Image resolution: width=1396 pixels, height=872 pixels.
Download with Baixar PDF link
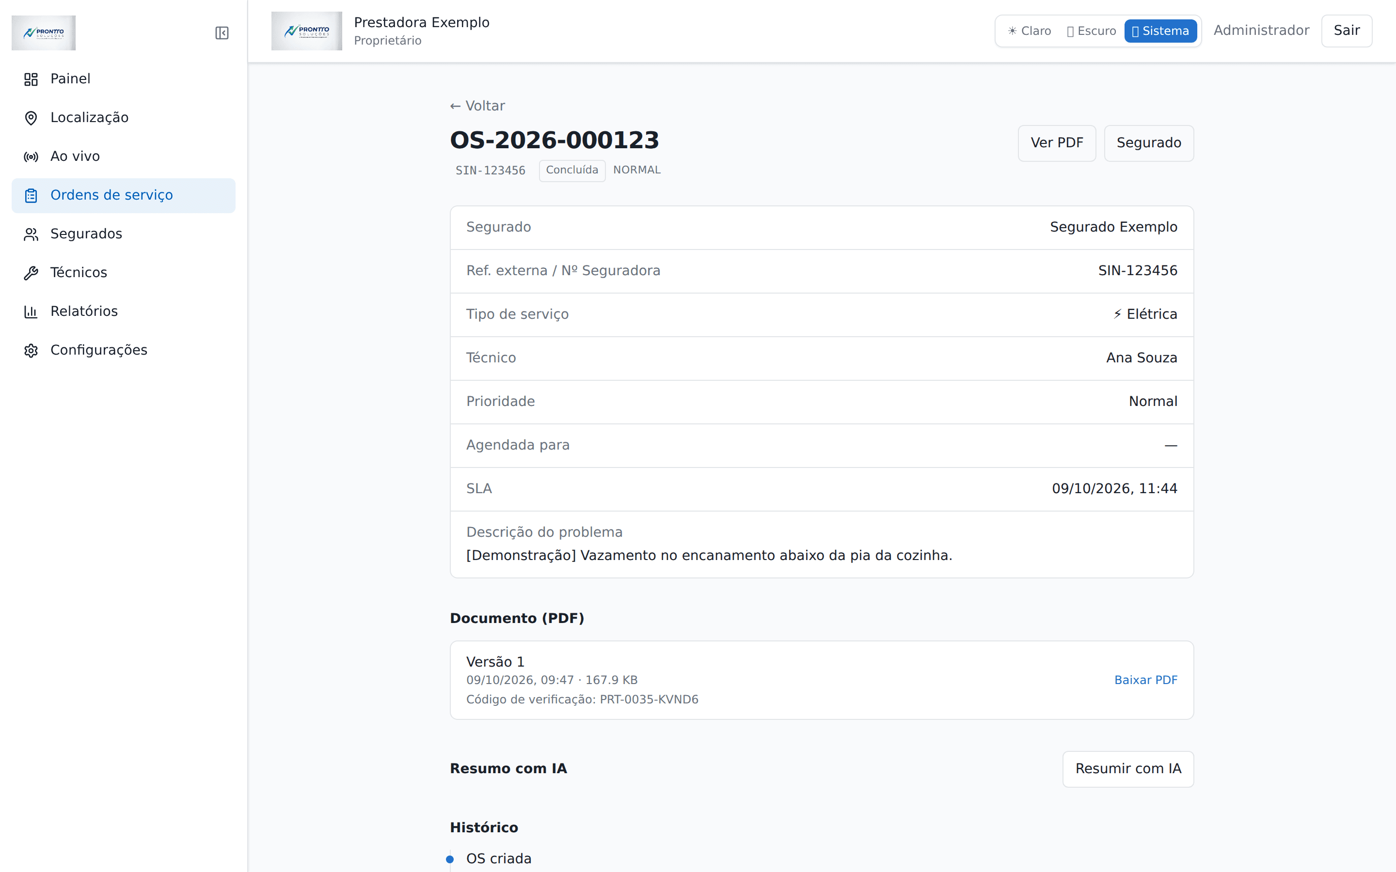(1146, 680)
